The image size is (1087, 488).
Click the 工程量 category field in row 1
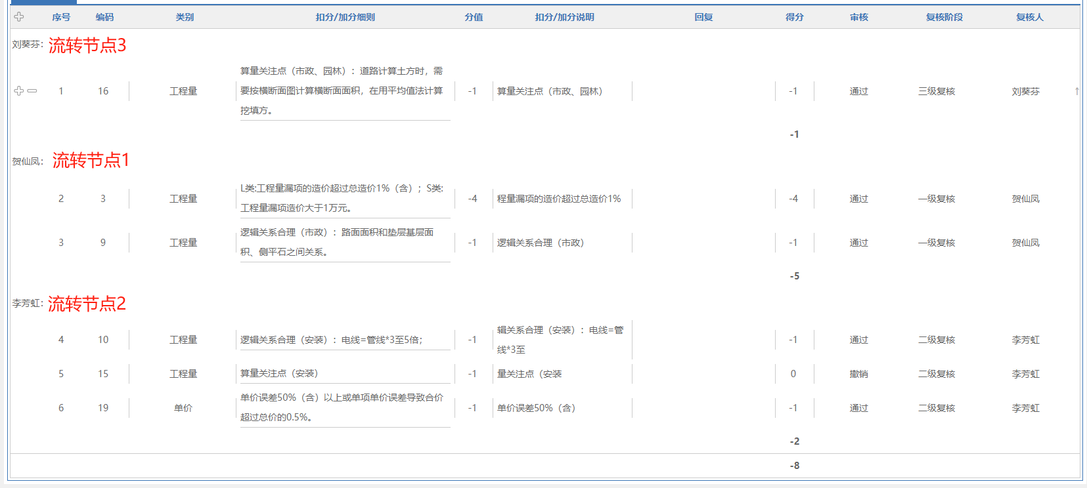click(x=183, y=91)
